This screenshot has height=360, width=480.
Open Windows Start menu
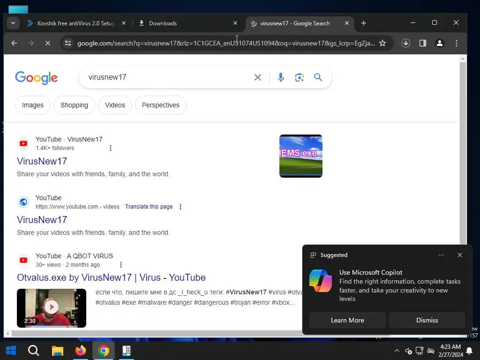point(11,351)
